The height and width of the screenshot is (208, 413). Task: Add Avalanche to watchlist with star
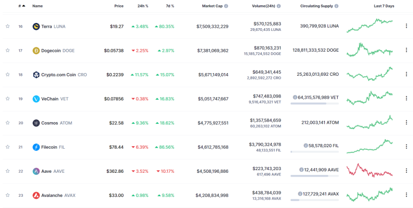7,195
